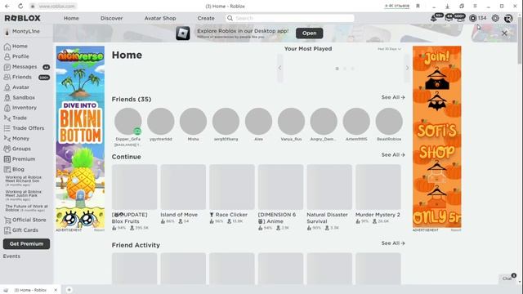This screenshot has height=294, width=523.
Task: Open friend BeastRoblox avatar
Action: (389, 122)
